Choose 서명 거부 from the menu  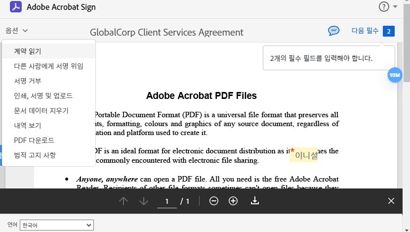[48, 81]
